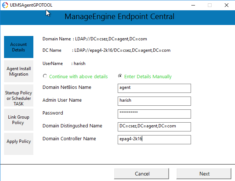Click the UEMSAgentGPOTOOL title bar text
The height and width of the screenshot is (181, 235).
point(31,5)
